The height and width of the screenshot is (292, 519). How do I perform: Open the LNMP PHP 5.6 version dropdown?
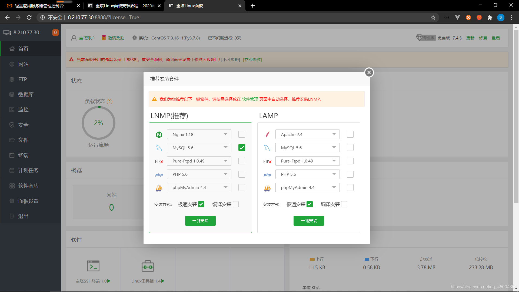[x=199, y=174]
